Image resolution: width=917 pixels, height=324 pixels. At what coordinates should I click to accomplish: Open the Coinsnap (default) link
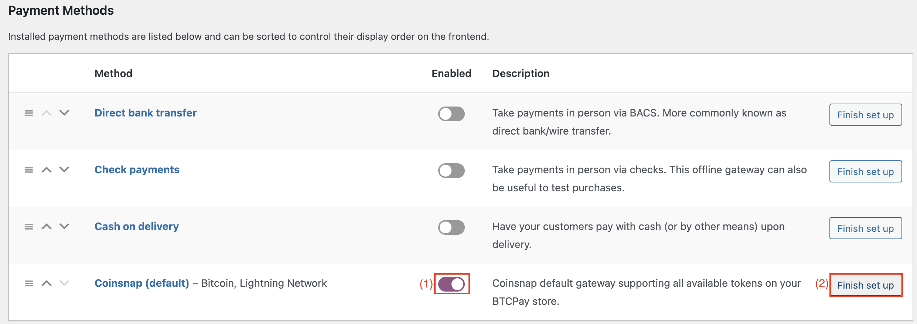tap(142, 283)
